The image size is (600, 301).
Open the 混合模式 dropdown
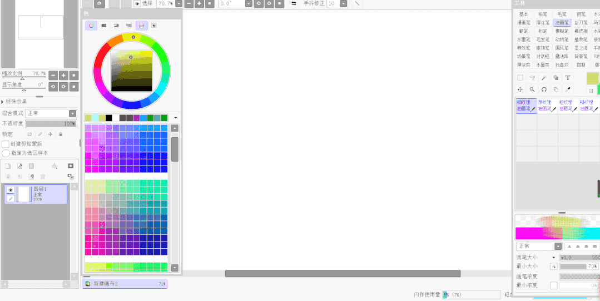[73, 113]
